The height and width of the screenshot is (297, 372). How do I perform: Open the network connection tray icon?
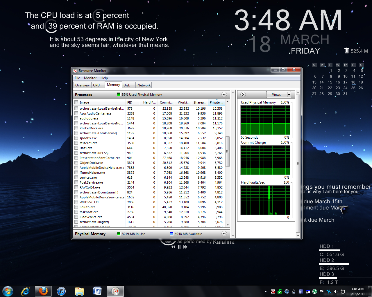[343, 291]
